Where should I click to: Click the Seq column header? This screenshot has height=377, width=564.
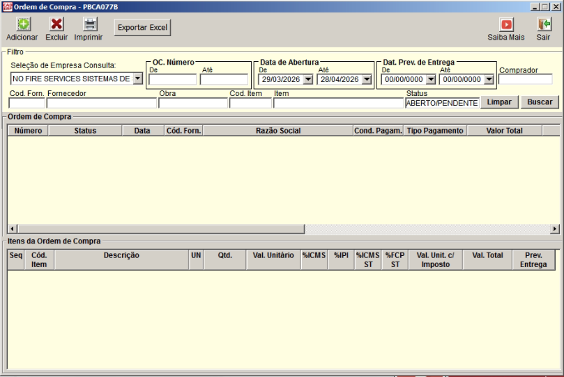pos(16,259)
